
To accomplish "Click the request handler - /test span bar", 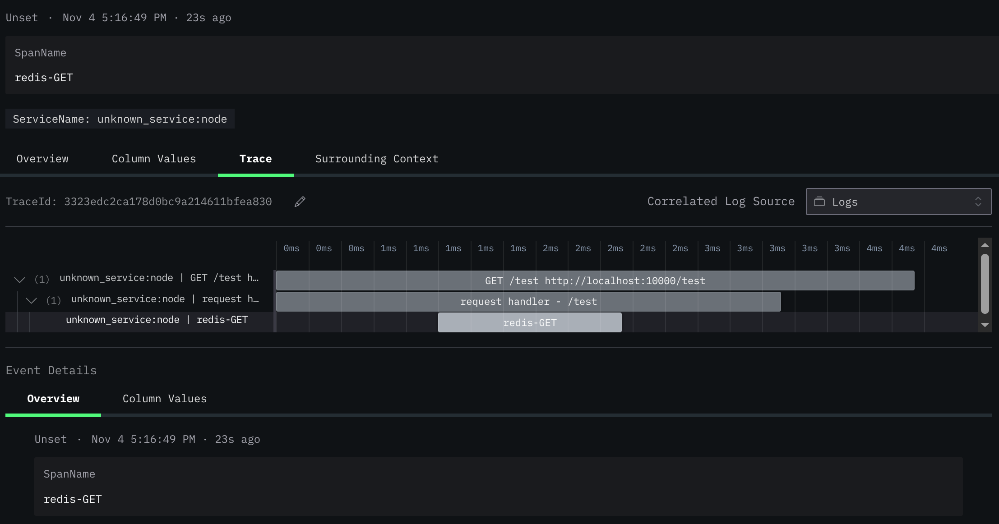I will point(528,302).
